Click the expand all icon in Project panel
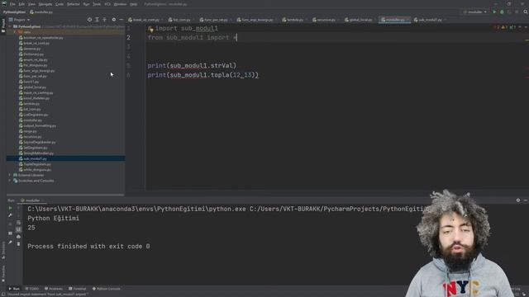 click(97, 20)
